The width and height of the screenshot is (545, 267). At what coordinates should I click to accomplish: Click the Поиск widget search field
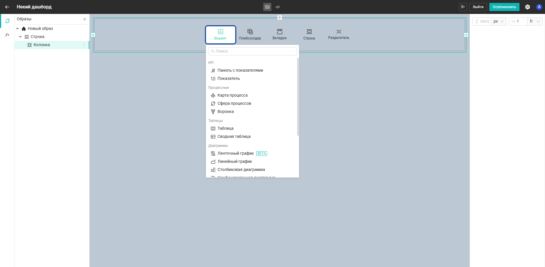[252, 51]
